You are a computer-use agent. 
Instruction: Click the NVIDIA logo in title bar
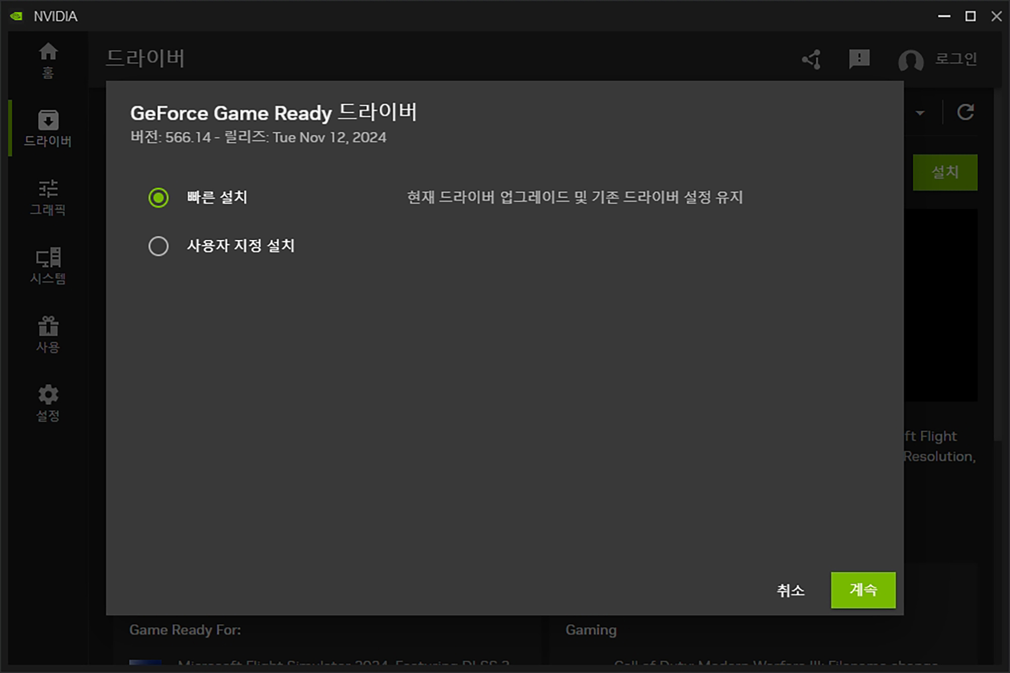pos(17,16)
